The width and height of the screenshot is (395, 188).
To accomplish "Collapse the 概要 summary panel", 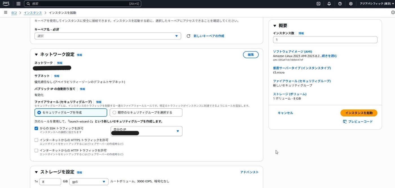I will pos(275,26).
